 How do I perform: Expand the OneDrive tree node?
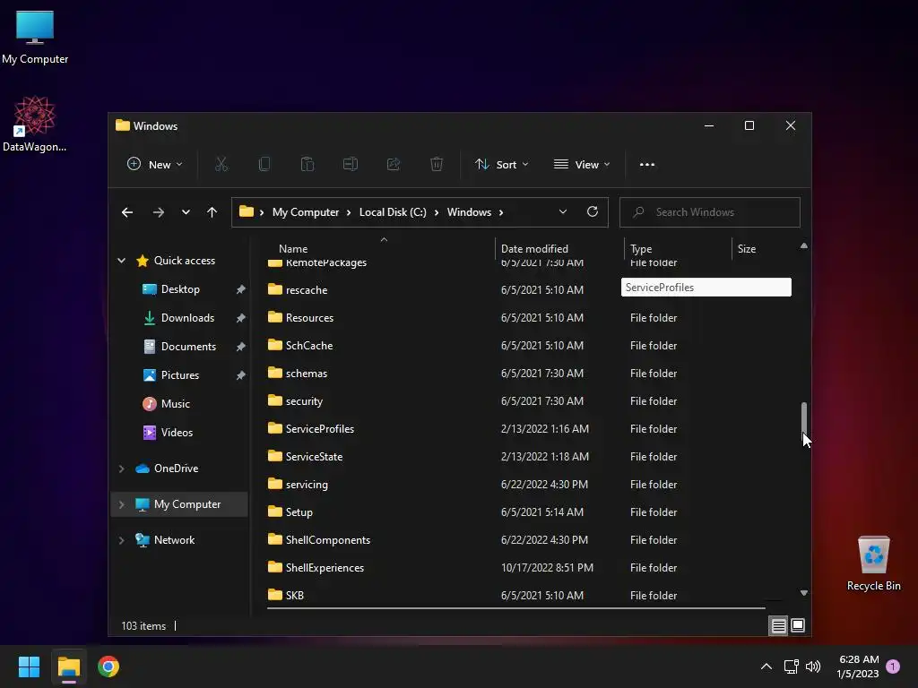pos(121,469)
